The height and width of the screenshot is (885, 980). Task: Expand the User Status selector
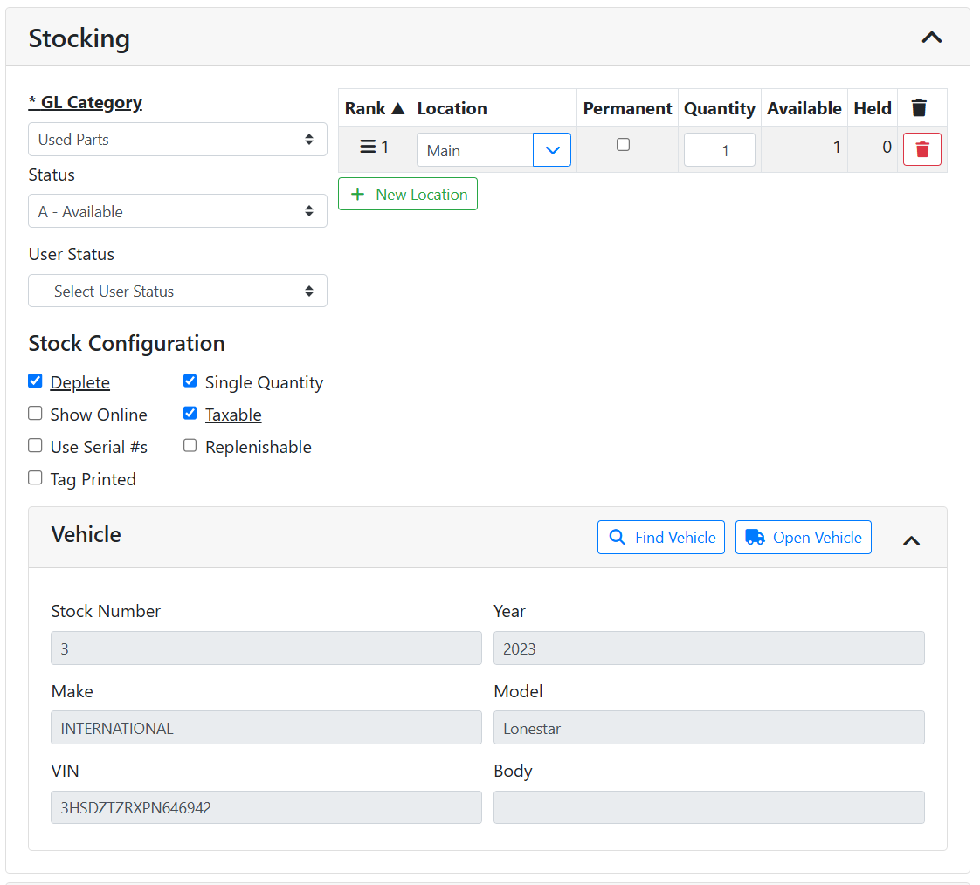tap(177, 292)
